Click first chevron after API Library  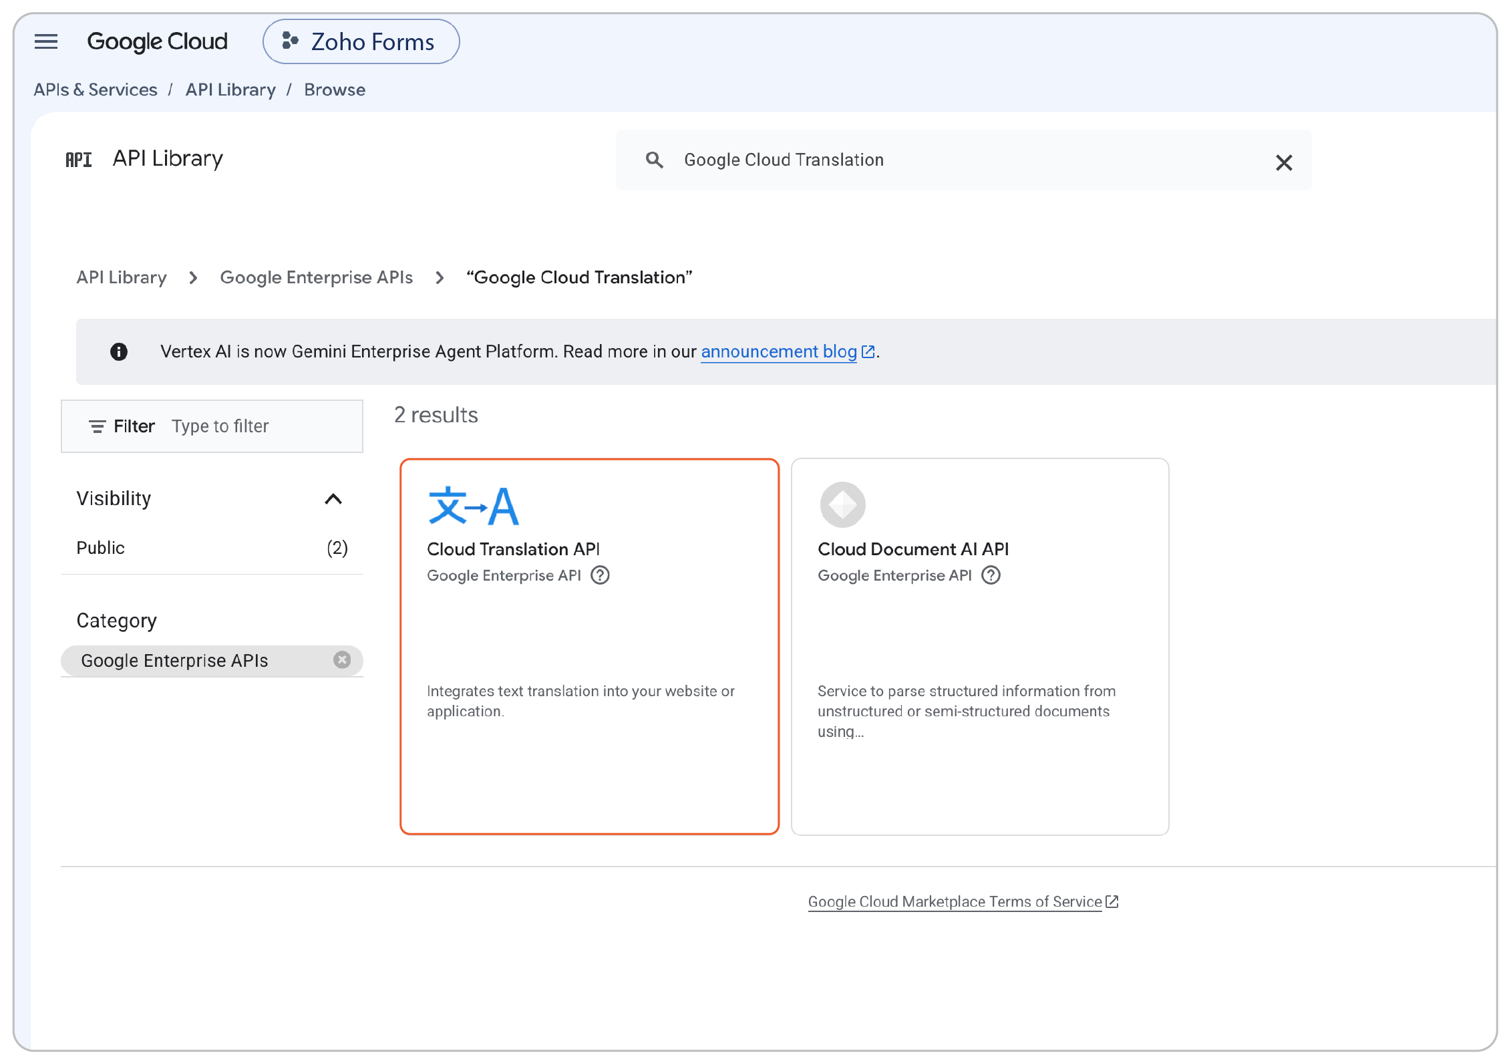tap(194, 278)
